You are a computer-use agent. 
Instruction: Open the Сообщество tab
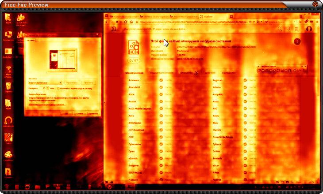point(229,73)
